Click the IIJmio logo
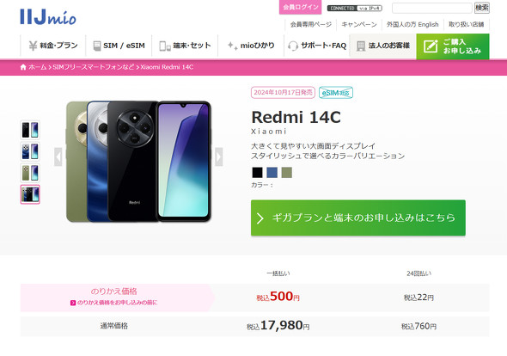This screenshot has height=356, width=507. [x=48, y=17]
